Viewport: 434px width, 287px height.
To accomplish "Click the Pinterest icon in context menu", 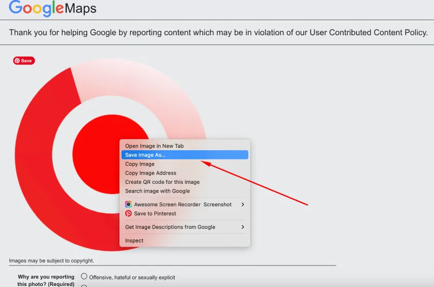I will point(129,213).
